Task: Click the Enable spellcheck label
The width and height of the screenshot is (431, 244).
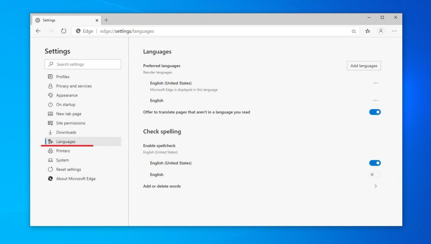Action: 159,146
